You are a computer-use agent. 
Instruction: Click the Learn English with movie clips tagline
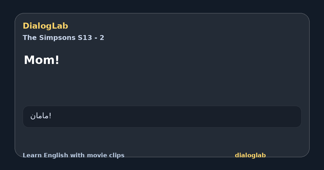click(73, 155)
